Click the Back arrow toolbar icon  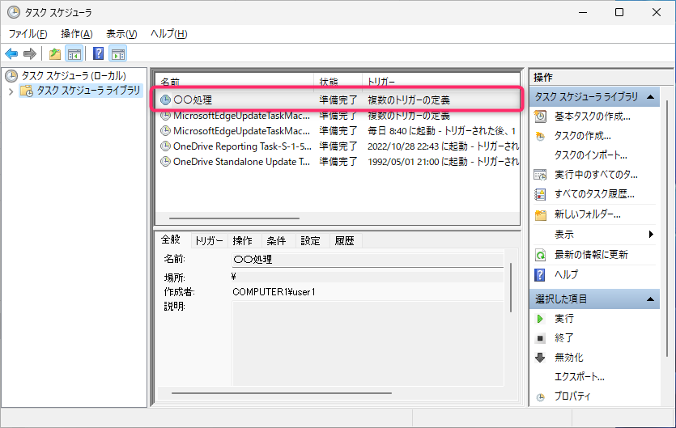[11, 54]
